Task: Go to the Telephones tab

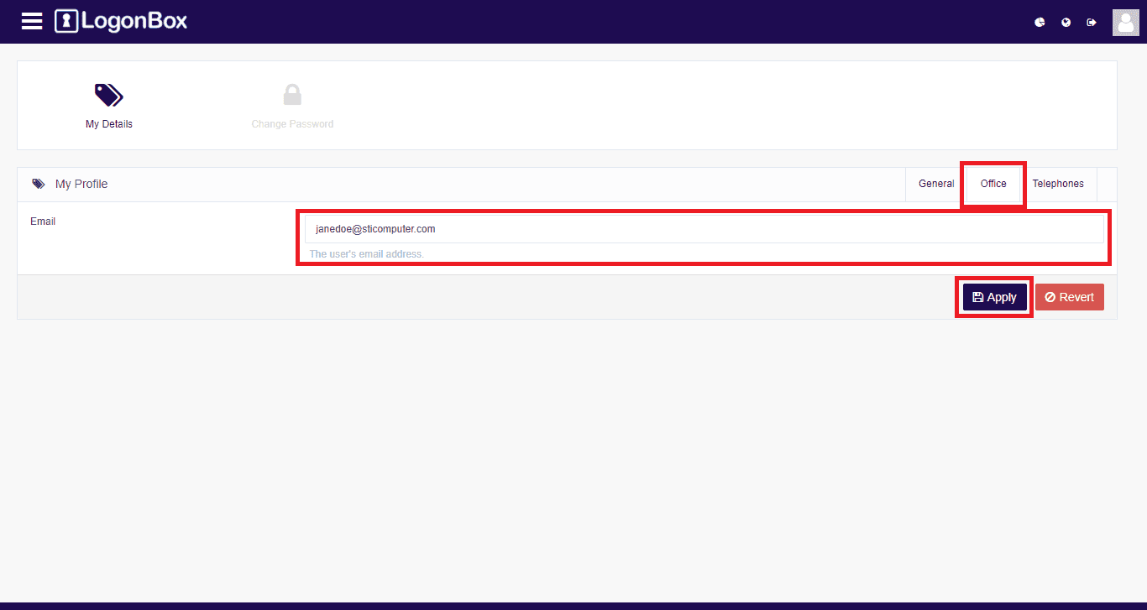Action: (1057, 184)
